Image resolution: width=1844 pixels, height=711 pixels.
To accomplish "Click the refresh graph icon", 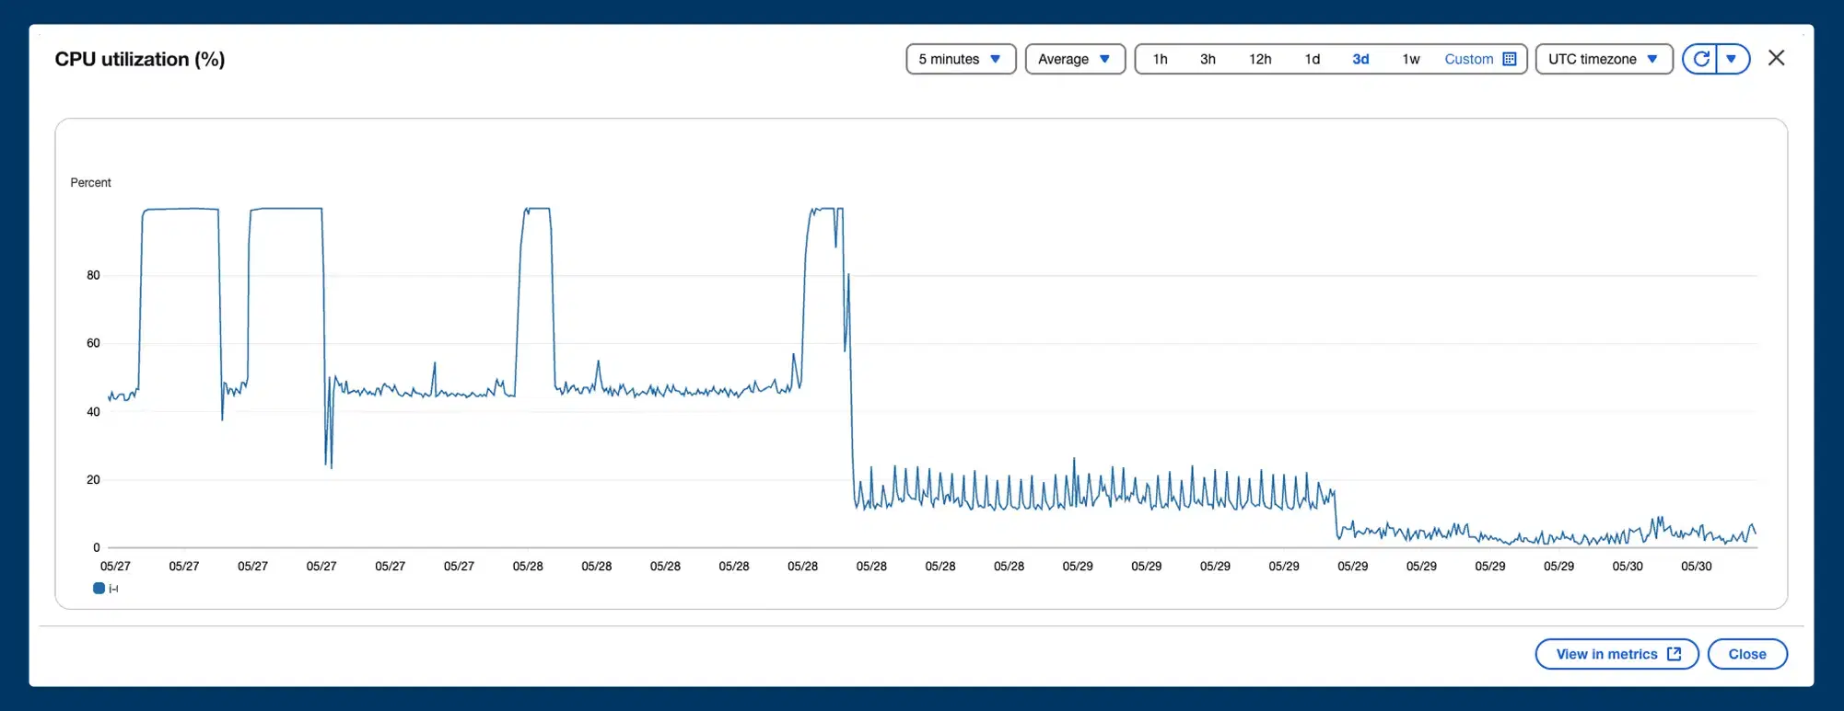I will click(1700, 59).
